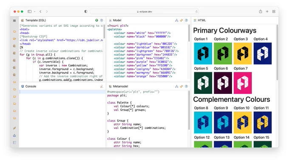The height and width of the screenshot is (161, 289).
Task: Click the Option 7 pink logo
Action: pos(243,83)
